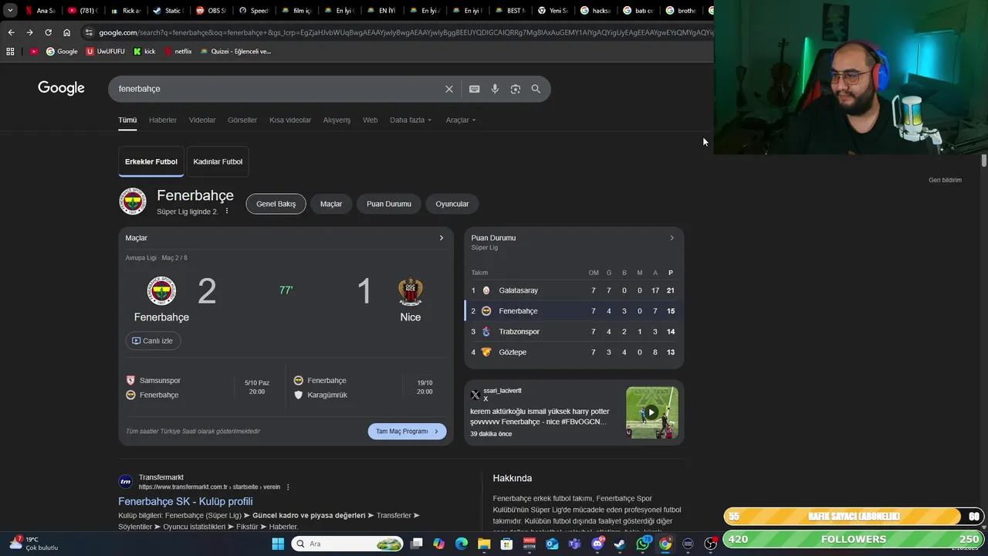The height and width of the screenshot is (556, 988).
Task: Reload the current page
Action: point(48,32)
